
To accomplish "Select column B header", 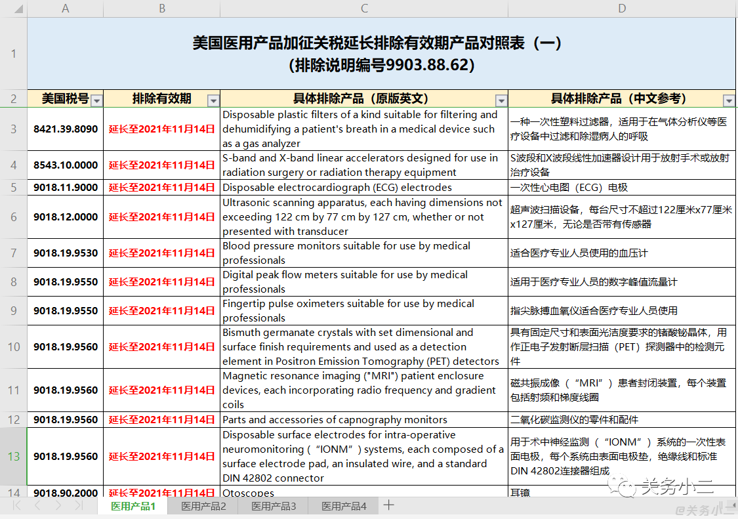I will pyautogui.click(x=162, y=9).
